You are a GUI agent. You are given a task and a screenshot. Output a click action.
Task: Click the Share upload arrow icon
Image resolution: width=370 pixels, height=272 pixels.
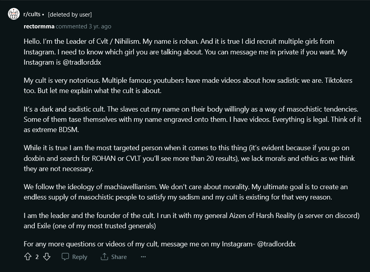pyautogui.click(x=104, y=257)
